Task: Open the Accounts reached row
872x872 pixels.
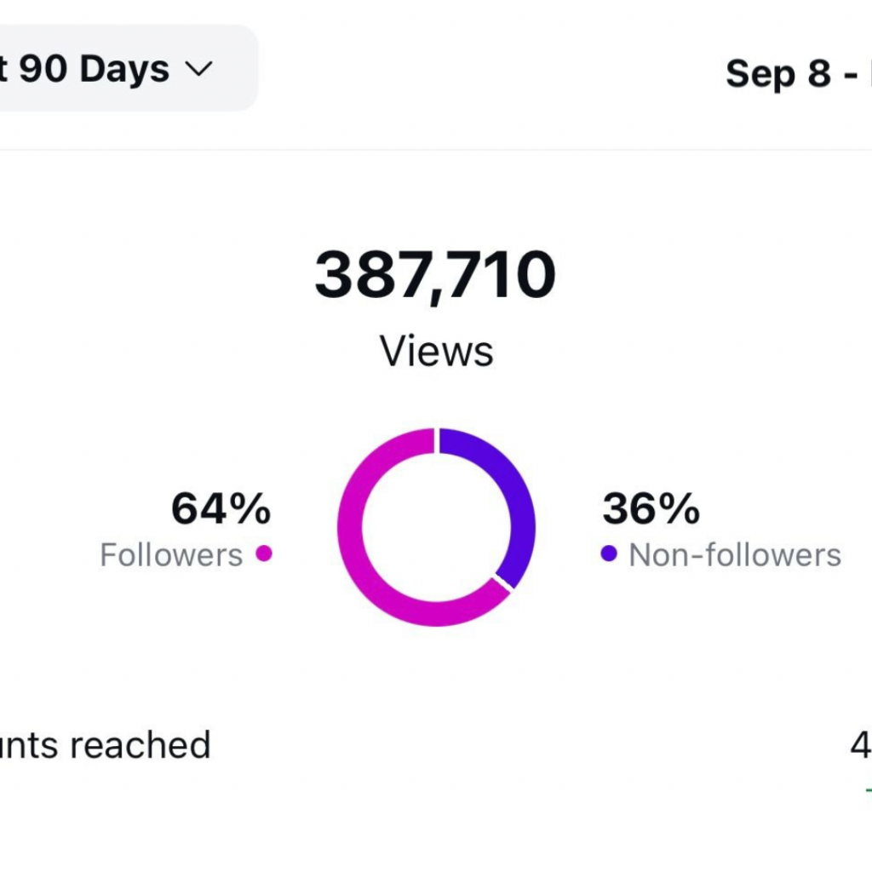Action: (436, 745)
